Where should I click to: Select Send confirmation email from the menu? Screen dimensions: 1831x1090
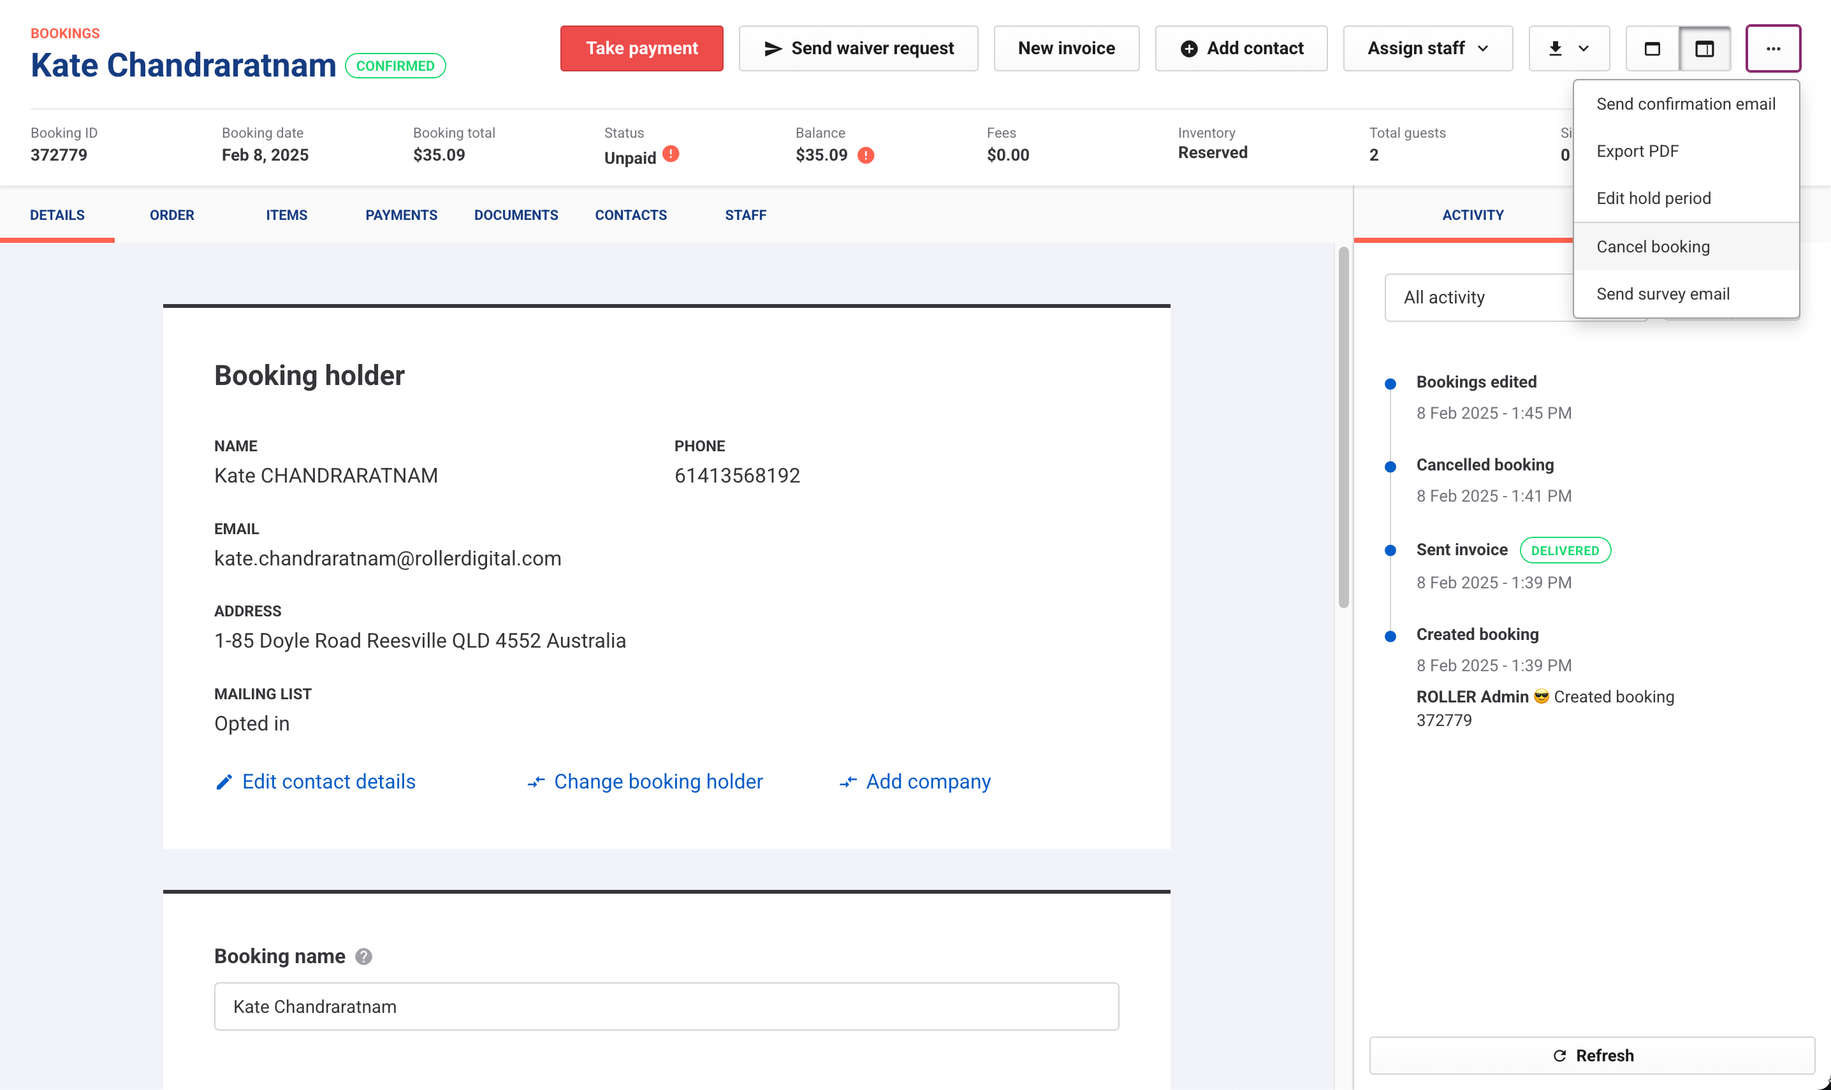[1686, 105]
